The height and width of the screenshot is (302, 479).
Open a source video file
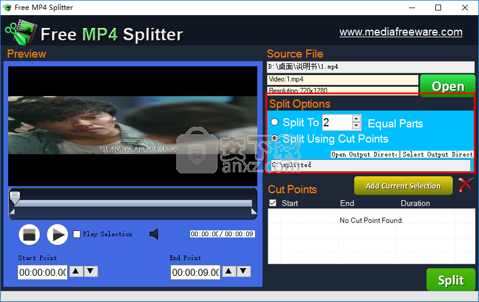(447, 86)
